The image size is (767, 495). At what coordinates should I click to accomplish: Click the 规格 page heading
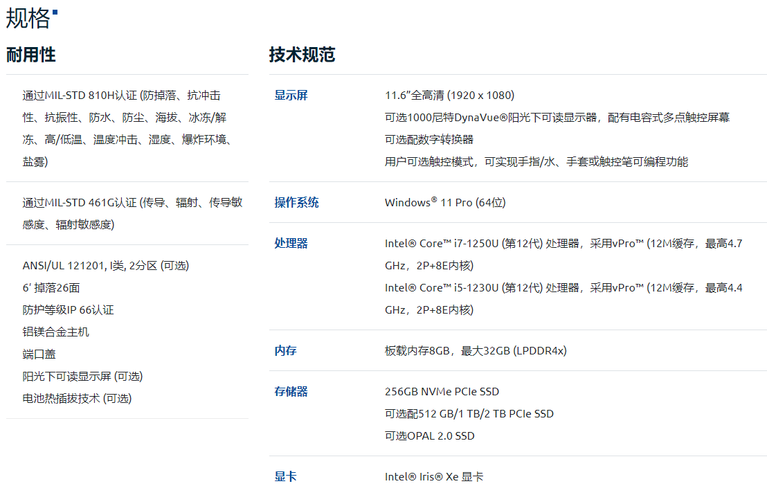tap(28, 19)
